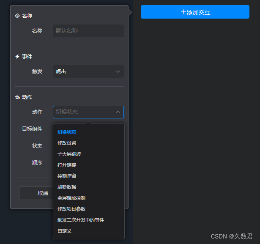Choose 触发二次开发中的事件 option

click(81, 220)
